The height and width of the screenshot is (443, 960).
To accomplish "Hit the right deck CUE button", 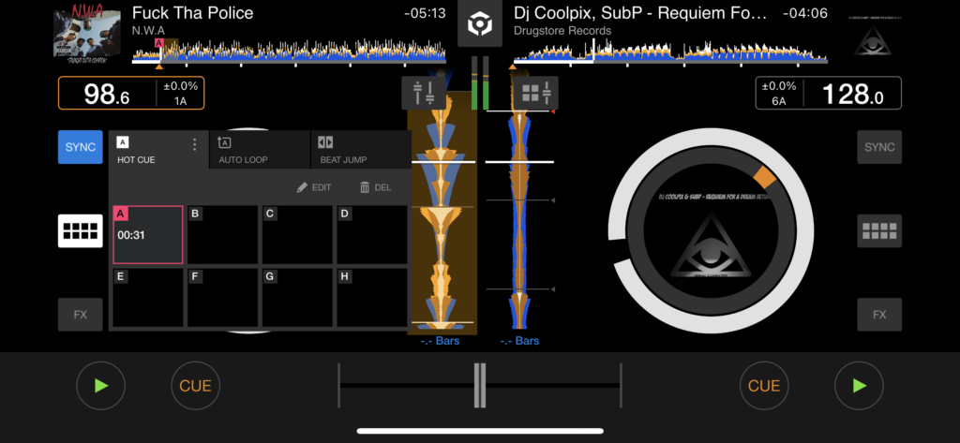I will click(x=764, y=386).
